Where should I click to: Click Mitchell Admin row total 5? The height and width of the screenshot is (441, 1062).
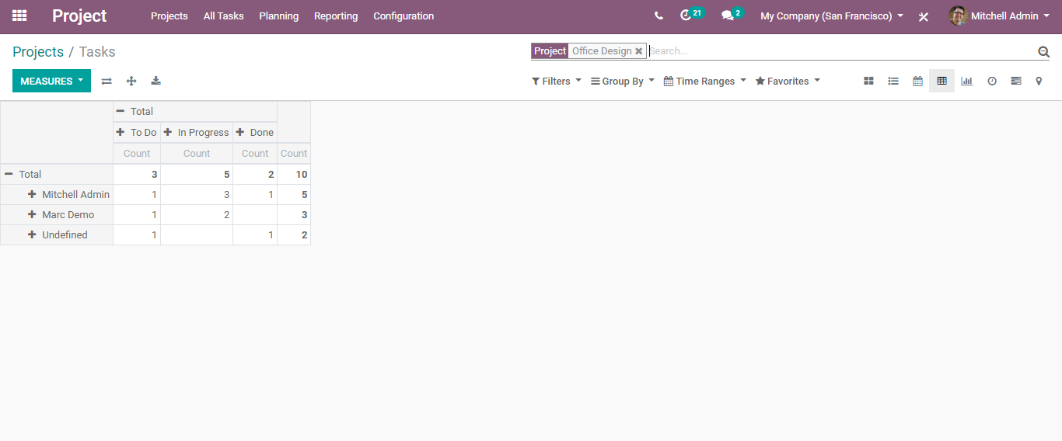pos(294,194)
